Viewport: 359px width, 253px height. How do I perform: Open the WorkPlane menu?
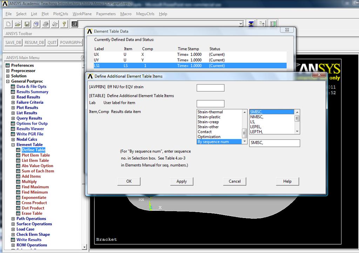(82, 14)
